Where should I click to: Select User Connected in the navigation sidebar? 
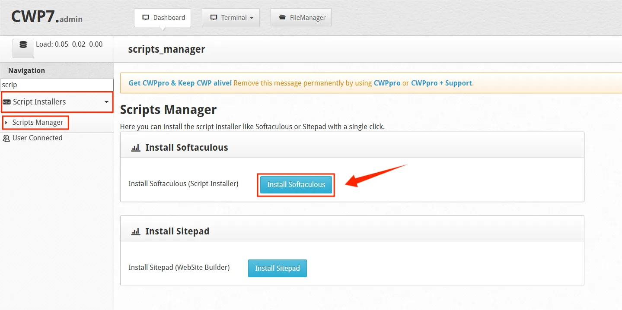point(37,138)
